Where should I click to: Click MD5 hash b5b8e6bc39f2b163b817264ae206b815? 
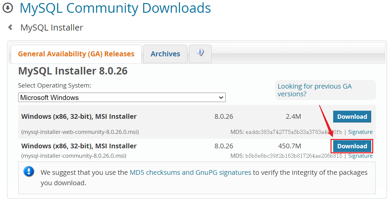tap(294, 156)
